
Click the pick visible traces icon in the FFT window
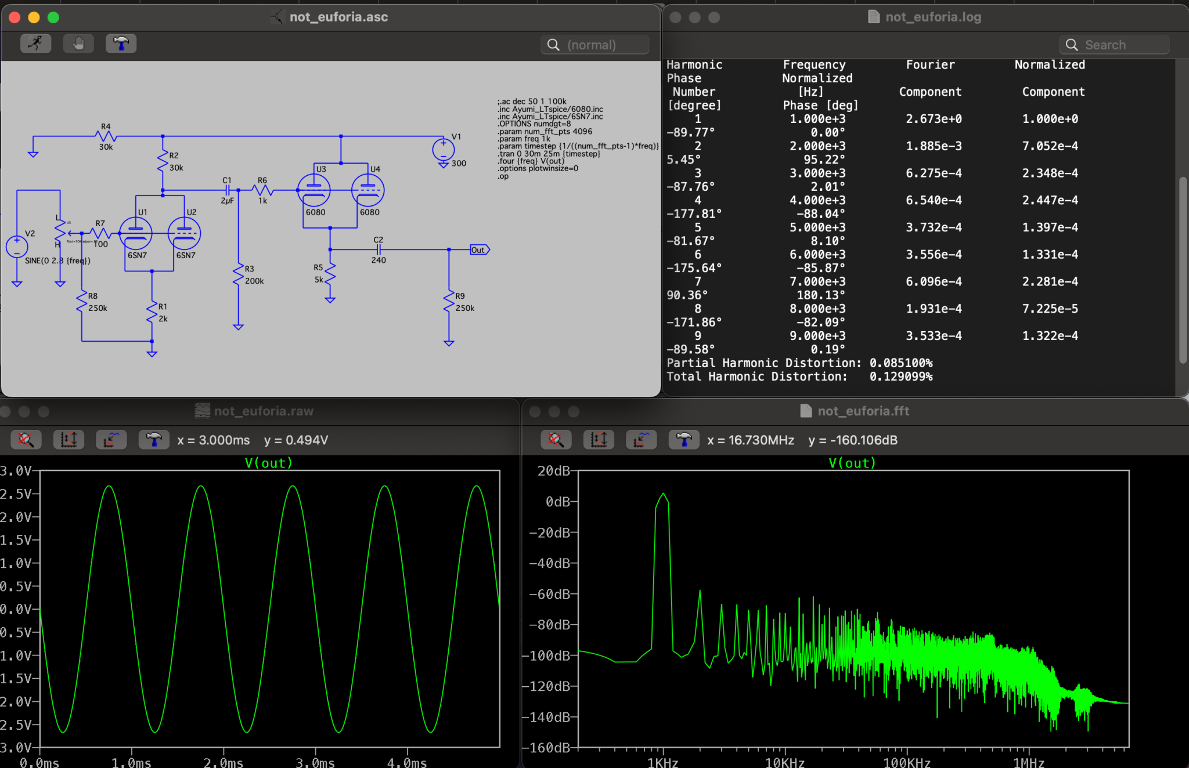pos(641,440)
